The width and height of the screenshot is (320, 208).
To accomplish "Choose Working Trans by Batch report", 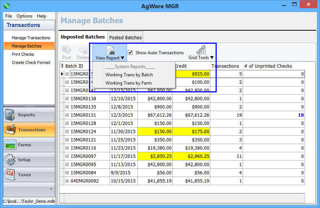I will click(x=129, y=75).
